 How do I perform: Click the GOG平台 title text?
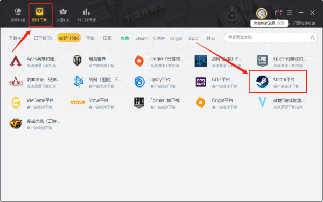pyautogui.click(x=221, y=80)
